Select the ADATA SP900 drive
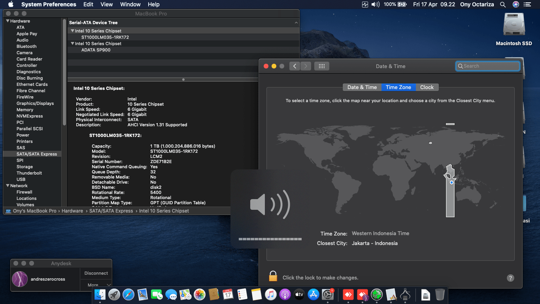The image size is (540, 304). pyautogui.click(x=96, y=50)
